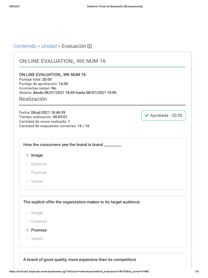Click the evirtual2.espe.edu.ec URL in footer
Screen dimensions: 208x278
tap(79, 271)
